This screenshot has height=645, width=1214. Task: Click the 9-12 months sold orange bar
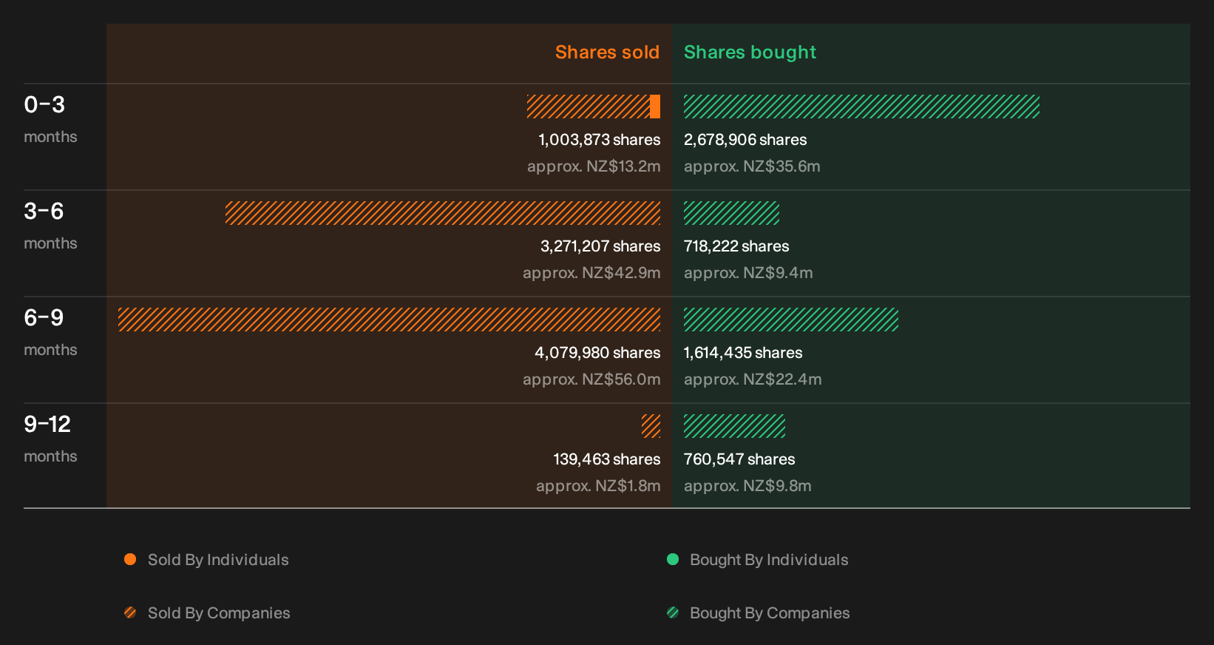tap(651, 426)
